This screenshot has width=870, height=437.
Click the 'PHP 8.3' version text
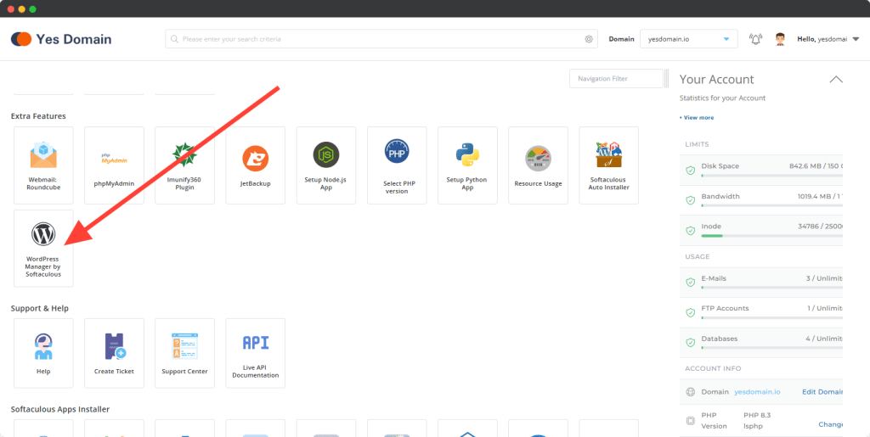point(757,415)
